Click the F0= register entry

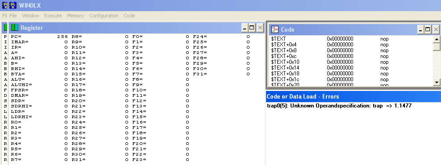[161, 37]
